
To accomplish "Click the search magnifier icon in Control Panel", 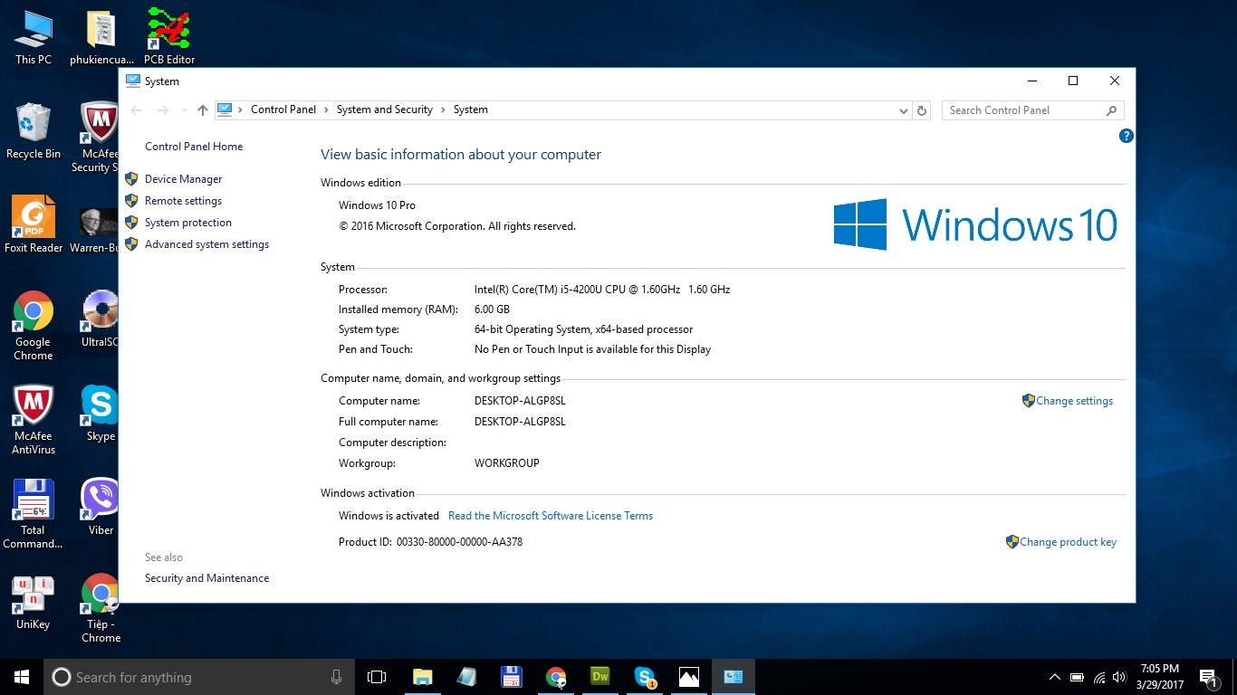I will (x=1112, y=110).
